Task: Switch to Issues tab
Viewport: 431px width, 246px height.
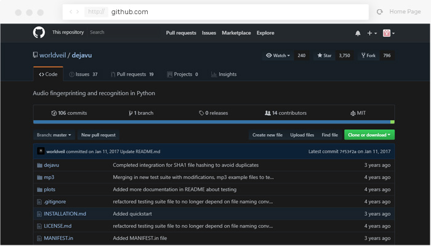Action: (x=83, y=74)
